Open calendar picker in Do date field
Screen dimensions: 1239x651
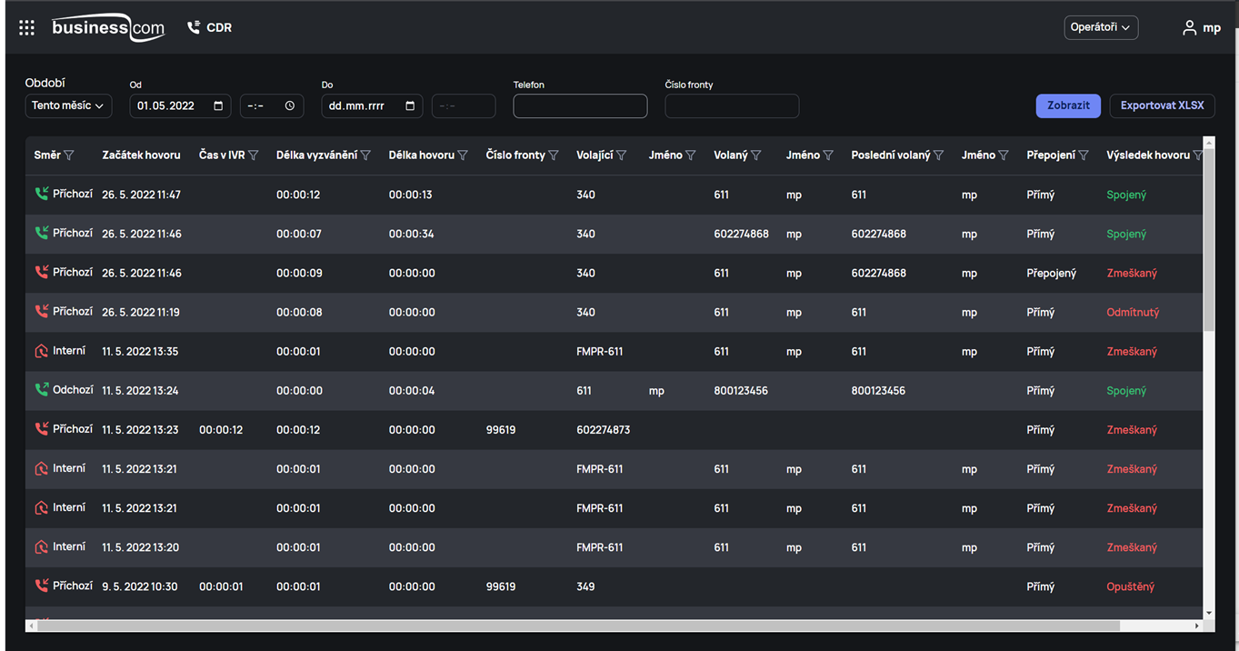(410, 105)
